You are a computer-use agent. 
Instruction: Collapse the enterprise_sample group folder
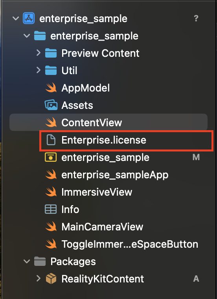point(27,36)
